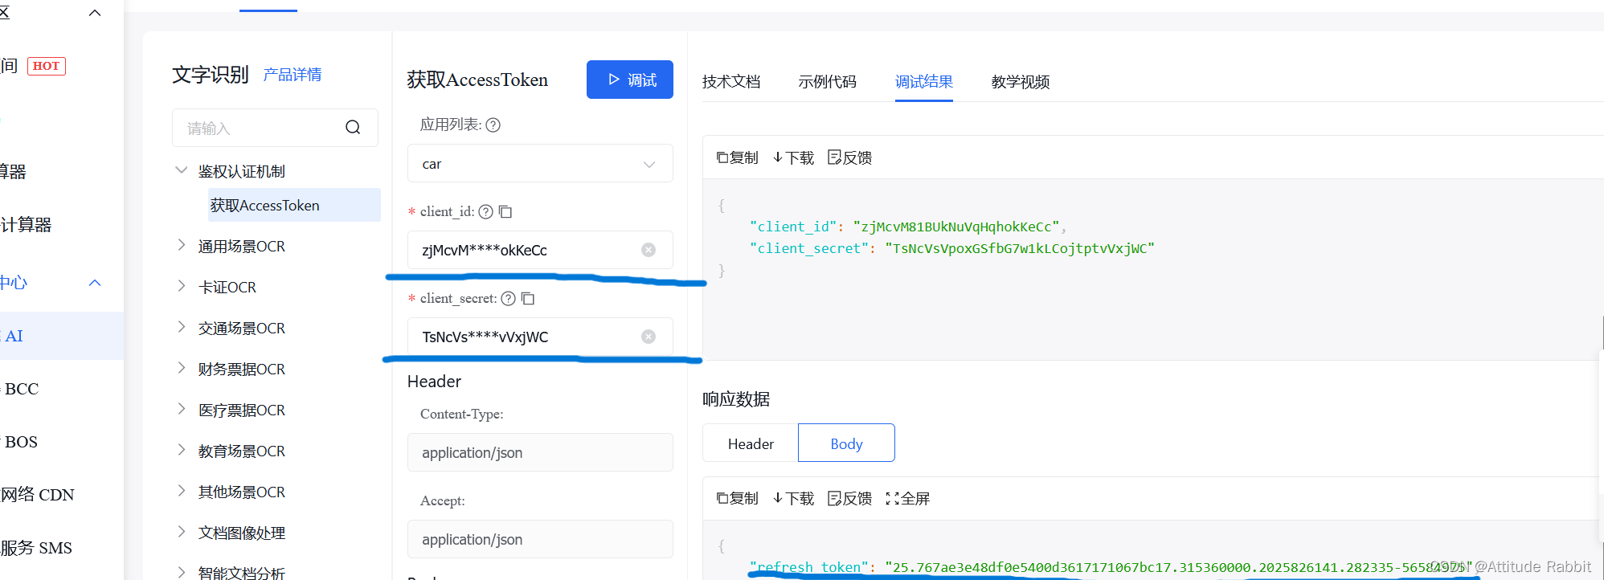Select the 调试结果 tab
Screen dimensions: 1604x580
coord(924,81)
